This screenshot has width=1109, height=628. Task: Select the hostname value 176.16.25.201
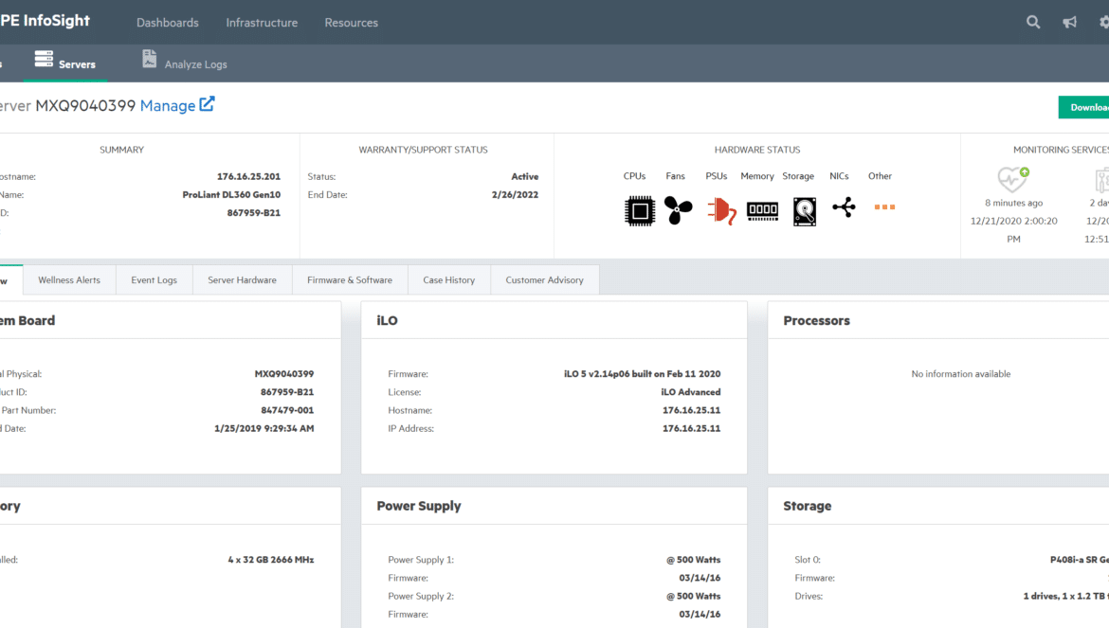pos(248,176)
